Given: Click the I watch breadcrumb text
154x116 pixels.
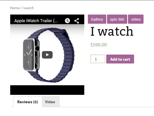Looking at the screenshot, I should [x=28, y=8].
